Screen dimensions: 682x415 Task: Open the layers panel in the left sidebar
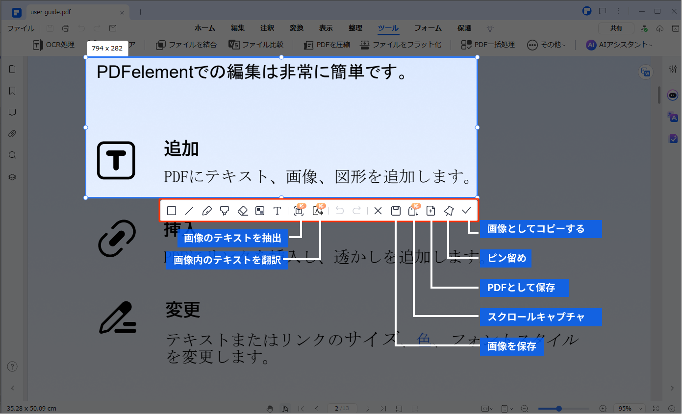click(x=13, y=177)
